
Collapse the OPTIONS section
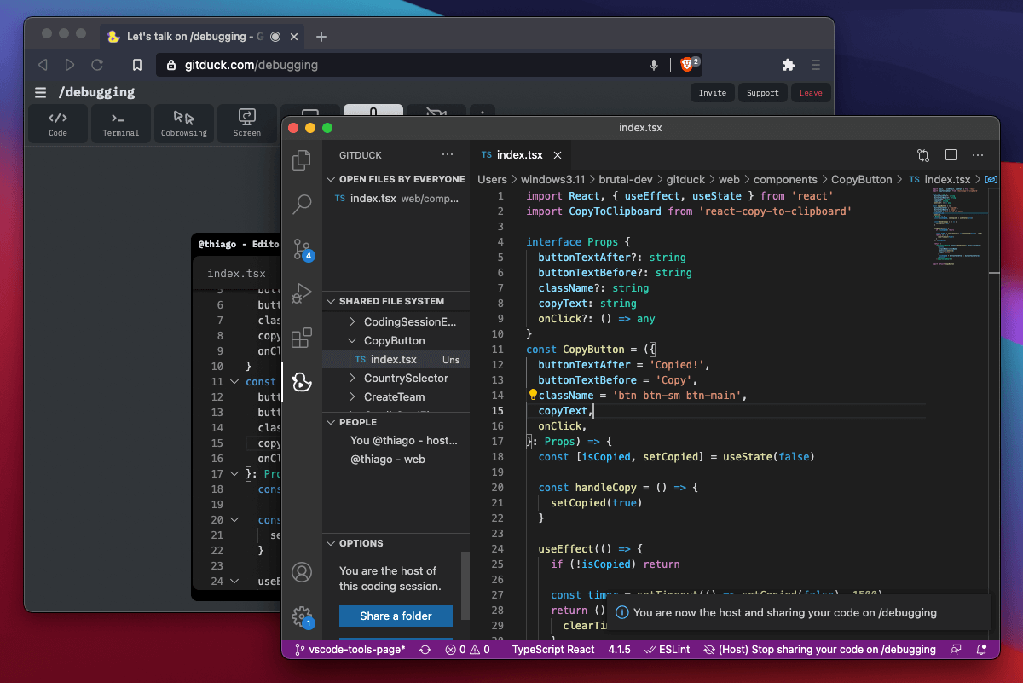[396, 543]
